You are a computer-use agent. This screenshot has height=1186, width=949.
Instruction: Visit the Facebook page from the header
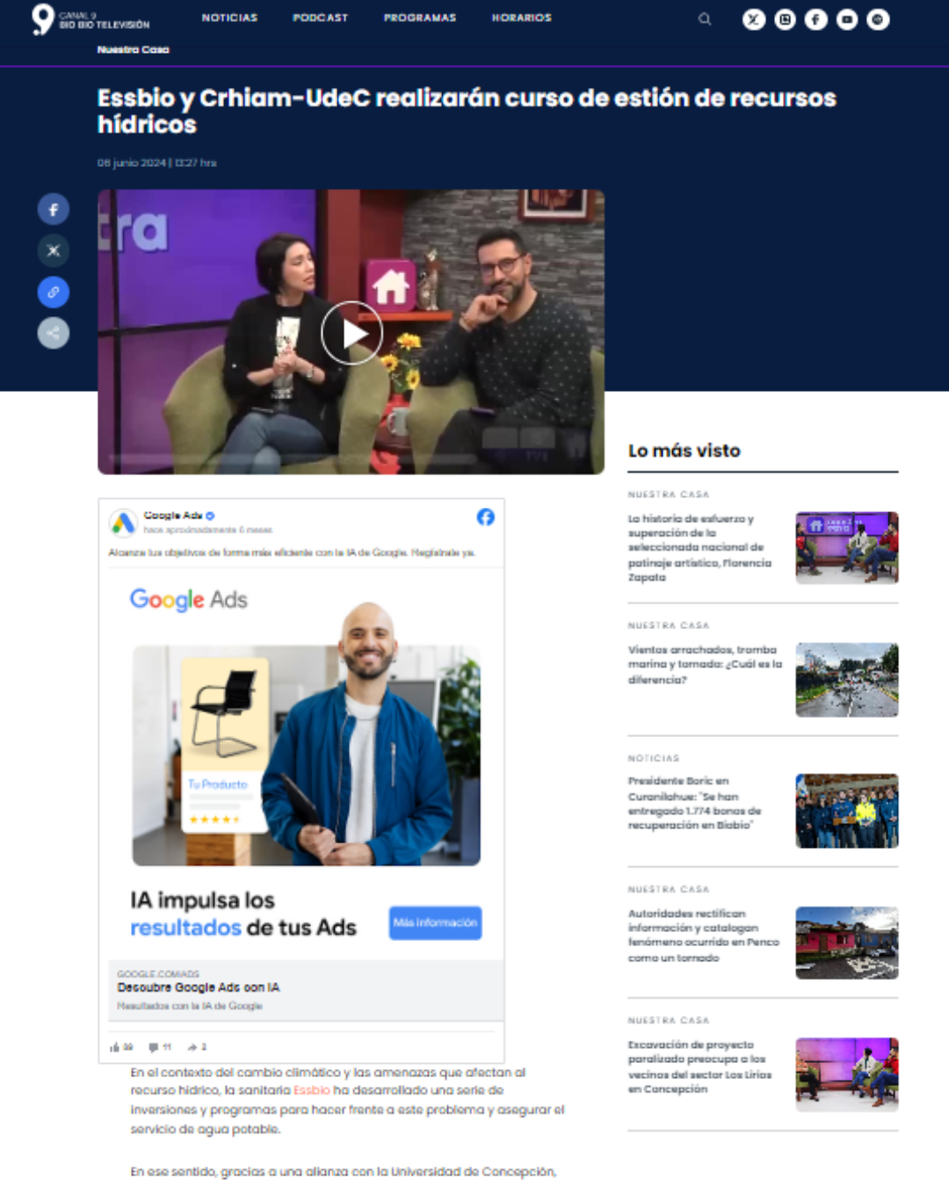[816, 19]
